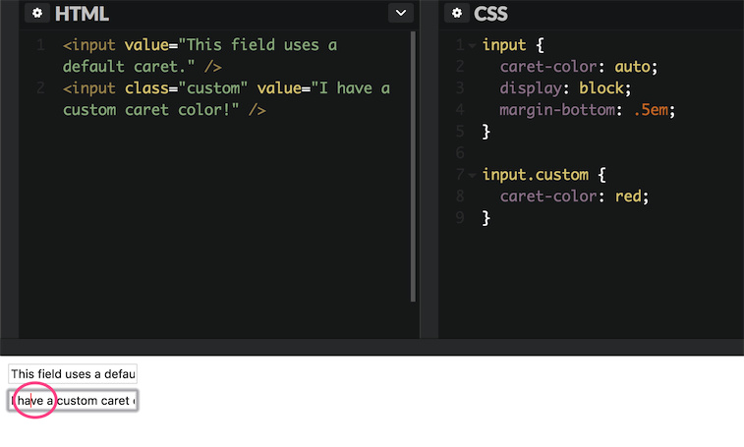Collapse the input rule fold arrow on line 1

(472, 45)
